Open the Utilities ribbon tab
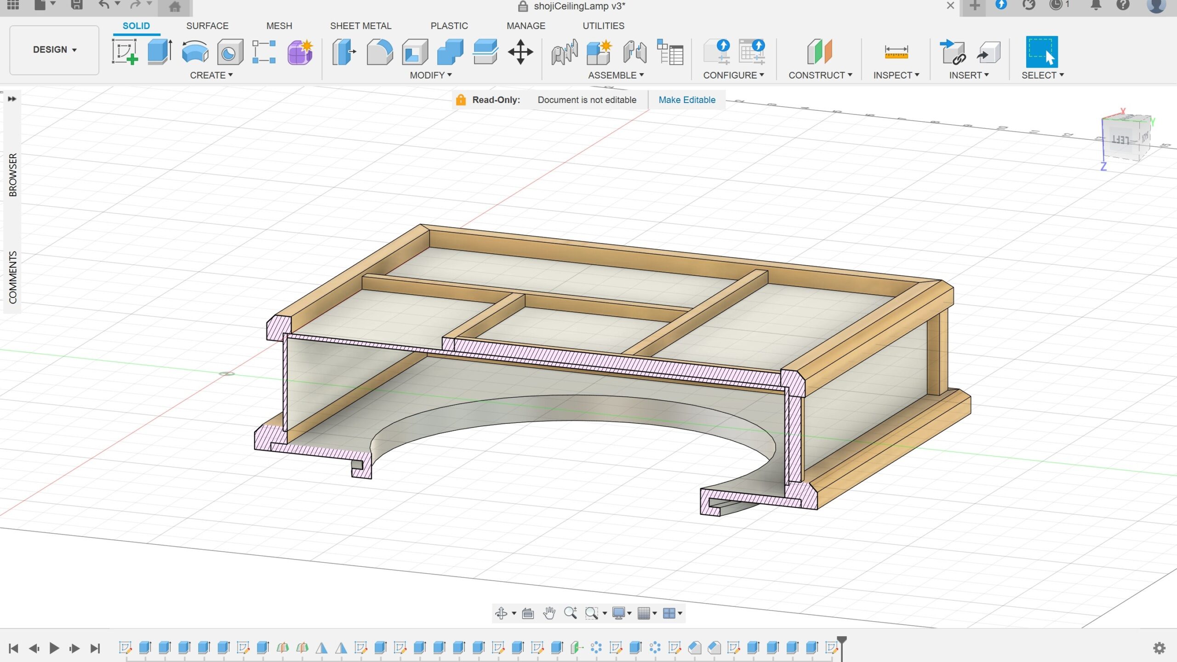Viewport: 1177px width, 662px height. 603,26
